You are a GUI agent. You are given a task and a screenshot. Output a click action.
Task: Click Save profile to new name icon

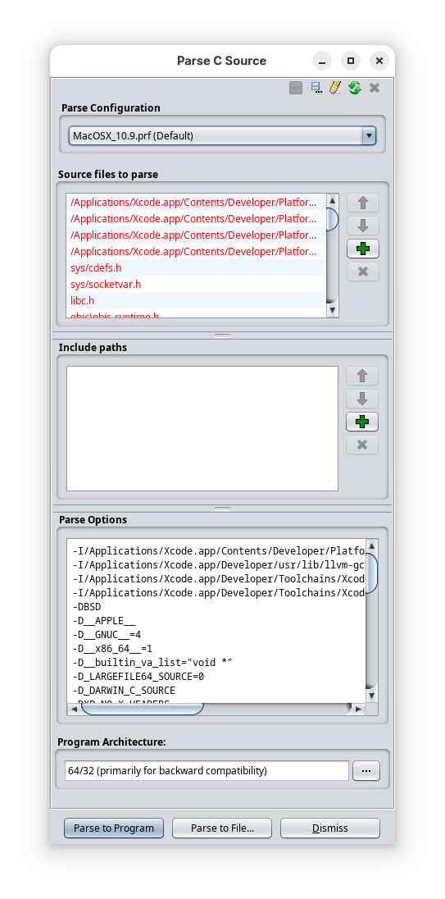[x=316, y=88]
